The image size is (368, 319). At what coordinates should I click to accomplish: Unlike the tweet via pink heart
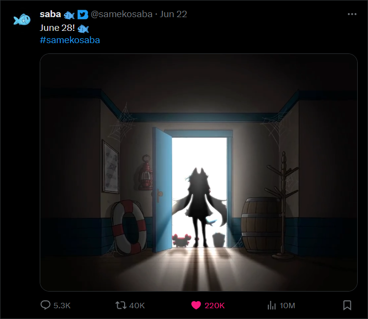coord(196,305)
